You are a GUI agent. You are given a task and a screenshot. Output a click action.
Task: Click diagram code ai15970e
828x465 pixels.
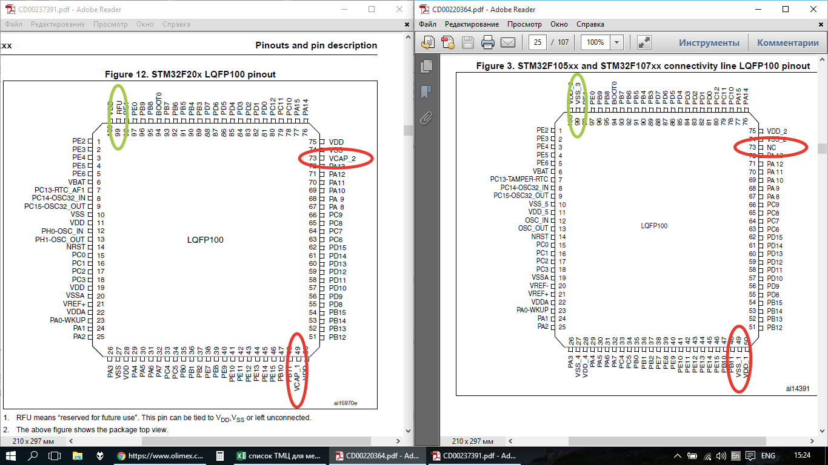pos(346,403)
